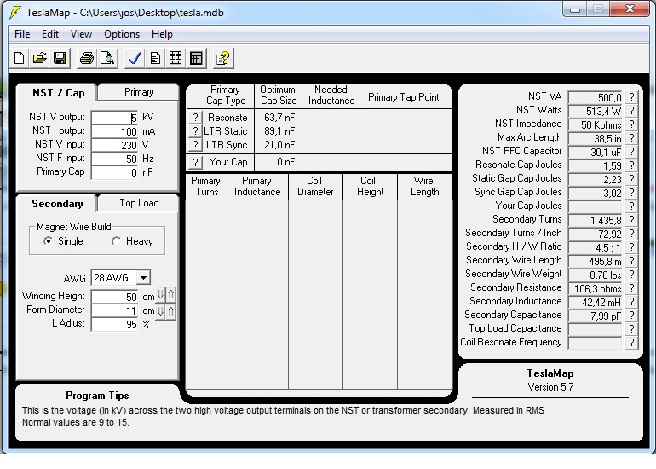Click the Secondary Inductance value 42,42 mH
The height and width of the screenshot is (469, 656).
tap(595, 302)
